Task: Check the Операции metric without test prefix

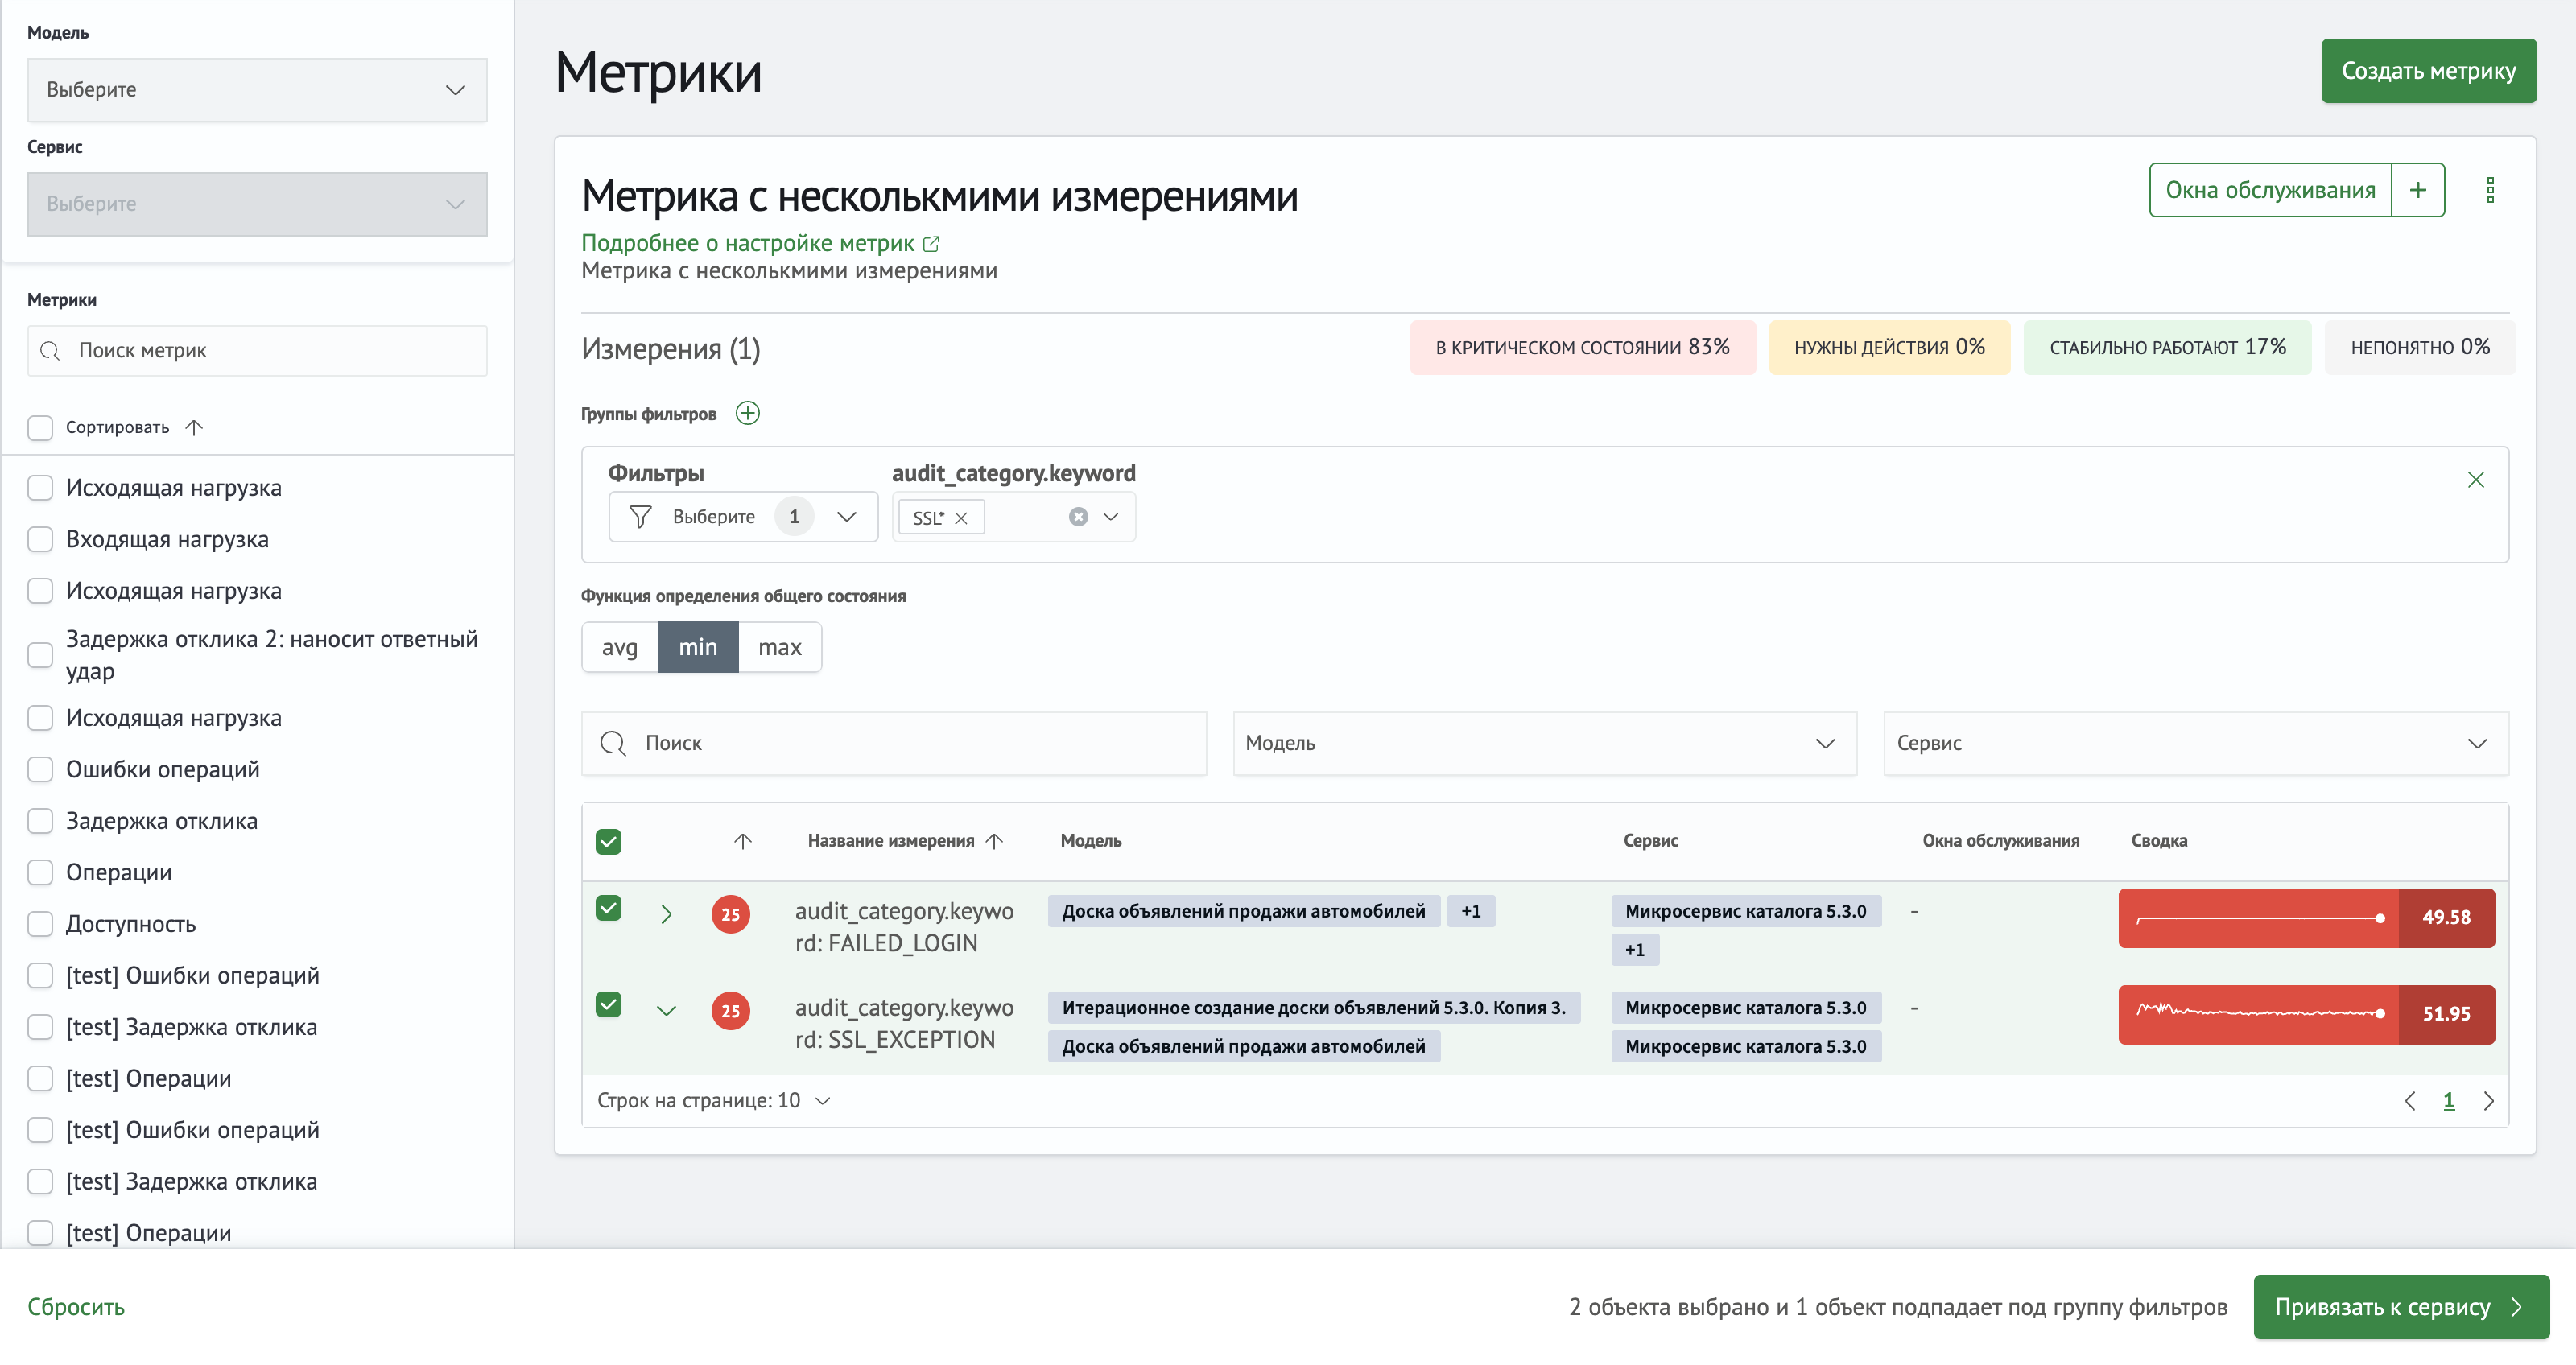Action: (40, 873)
